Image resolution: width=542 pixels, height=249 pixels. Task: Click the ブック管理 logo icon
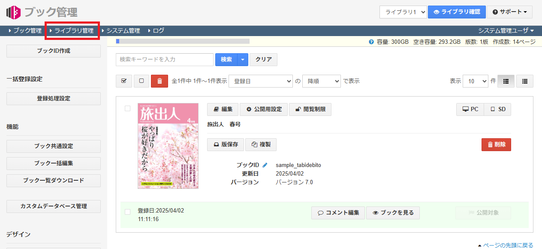pyautogui.click(x=13, y=12)
